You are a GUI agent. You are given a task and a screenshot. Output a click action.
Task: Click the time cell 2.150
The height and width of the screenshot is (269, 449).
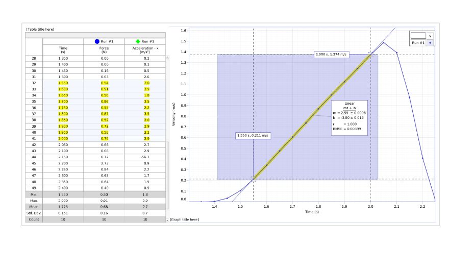pos(63,157)
